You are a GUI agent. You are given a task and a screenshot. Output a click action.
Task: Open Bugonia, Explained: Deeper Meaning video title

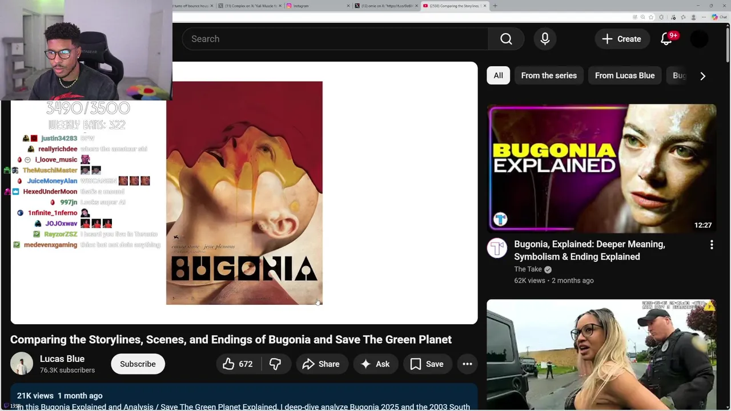point(589,250)
